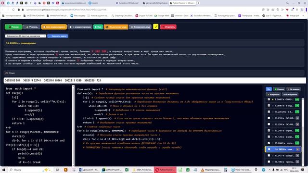This screenshot has width=308, height=173.
Task: Toggle checkbox for task 14. 1256
Action: click(x=269, y=136)
